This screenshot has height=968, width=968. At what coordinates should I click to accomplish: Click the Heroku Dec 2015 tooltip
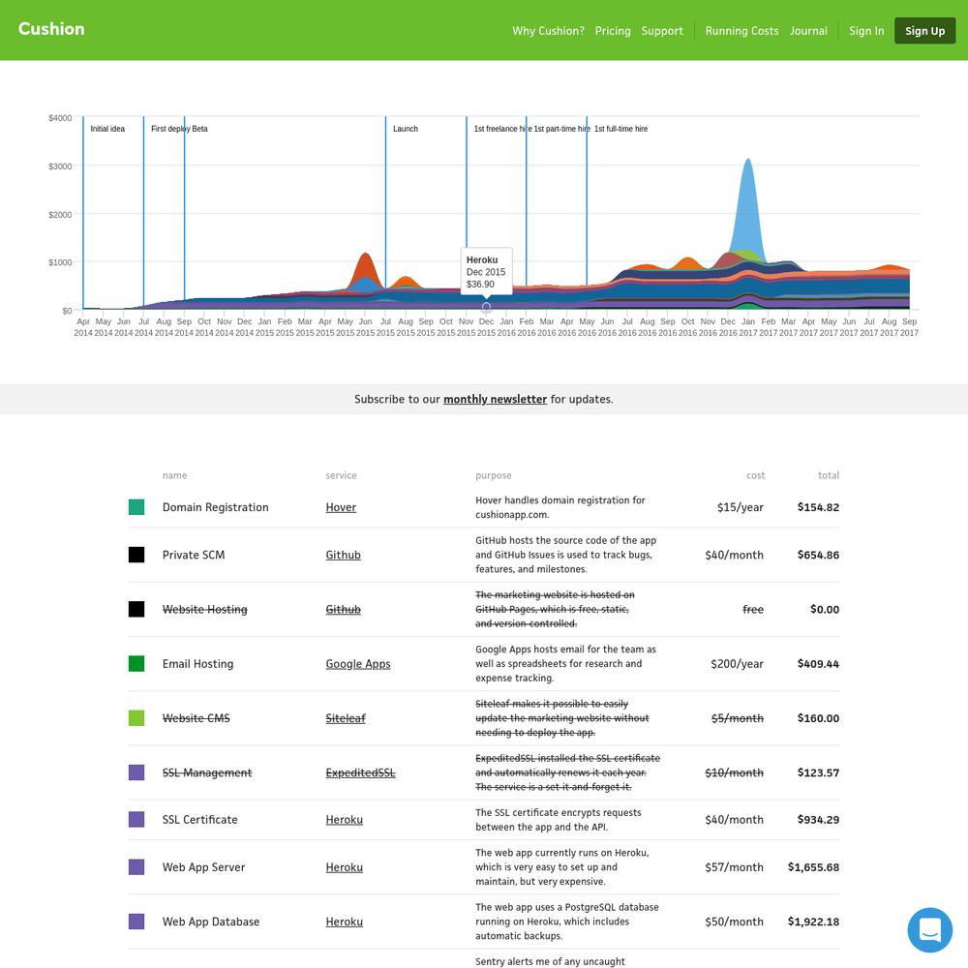[487, 272]
